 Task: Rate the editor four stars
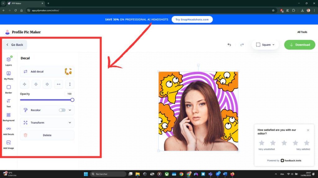coord(295,143)
